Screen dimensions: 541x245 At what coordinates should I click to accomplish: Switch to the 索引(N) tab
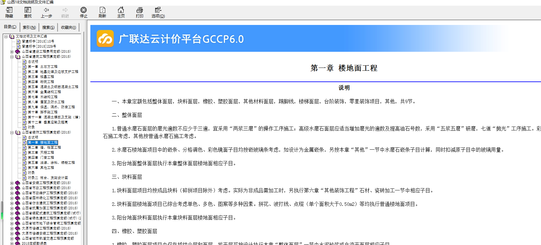(29, 27)
